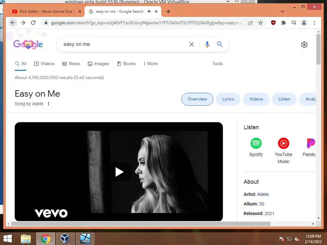Image resolution: width=327 pixels, height=245 pixels.
Task: Open the vista VM taskbar item
Action: coord(85,239)
